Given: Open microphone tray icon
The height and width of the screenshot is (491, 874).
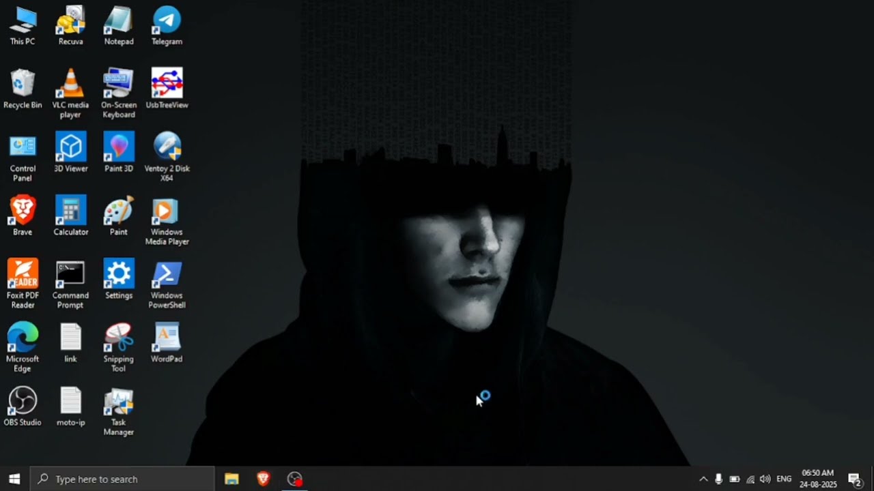Looking at the screenshot, I should coord(718,479).
